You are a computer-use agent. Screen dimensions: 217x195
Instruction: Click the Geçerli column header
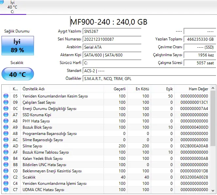tap(116, 89)
